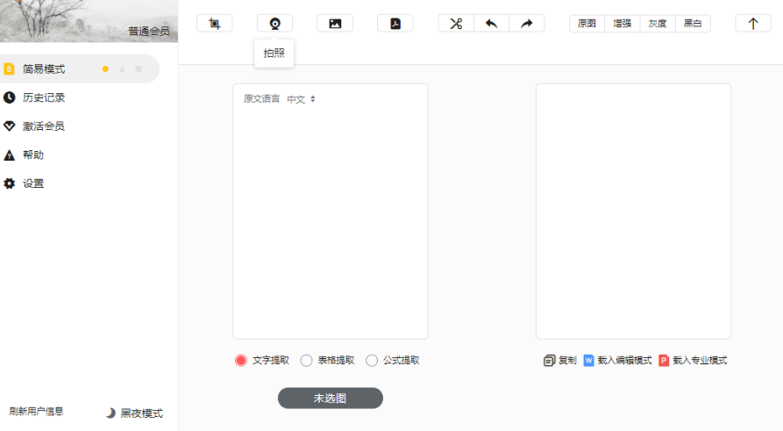Click the diamond icon beside 激活会员

(9, 126)
